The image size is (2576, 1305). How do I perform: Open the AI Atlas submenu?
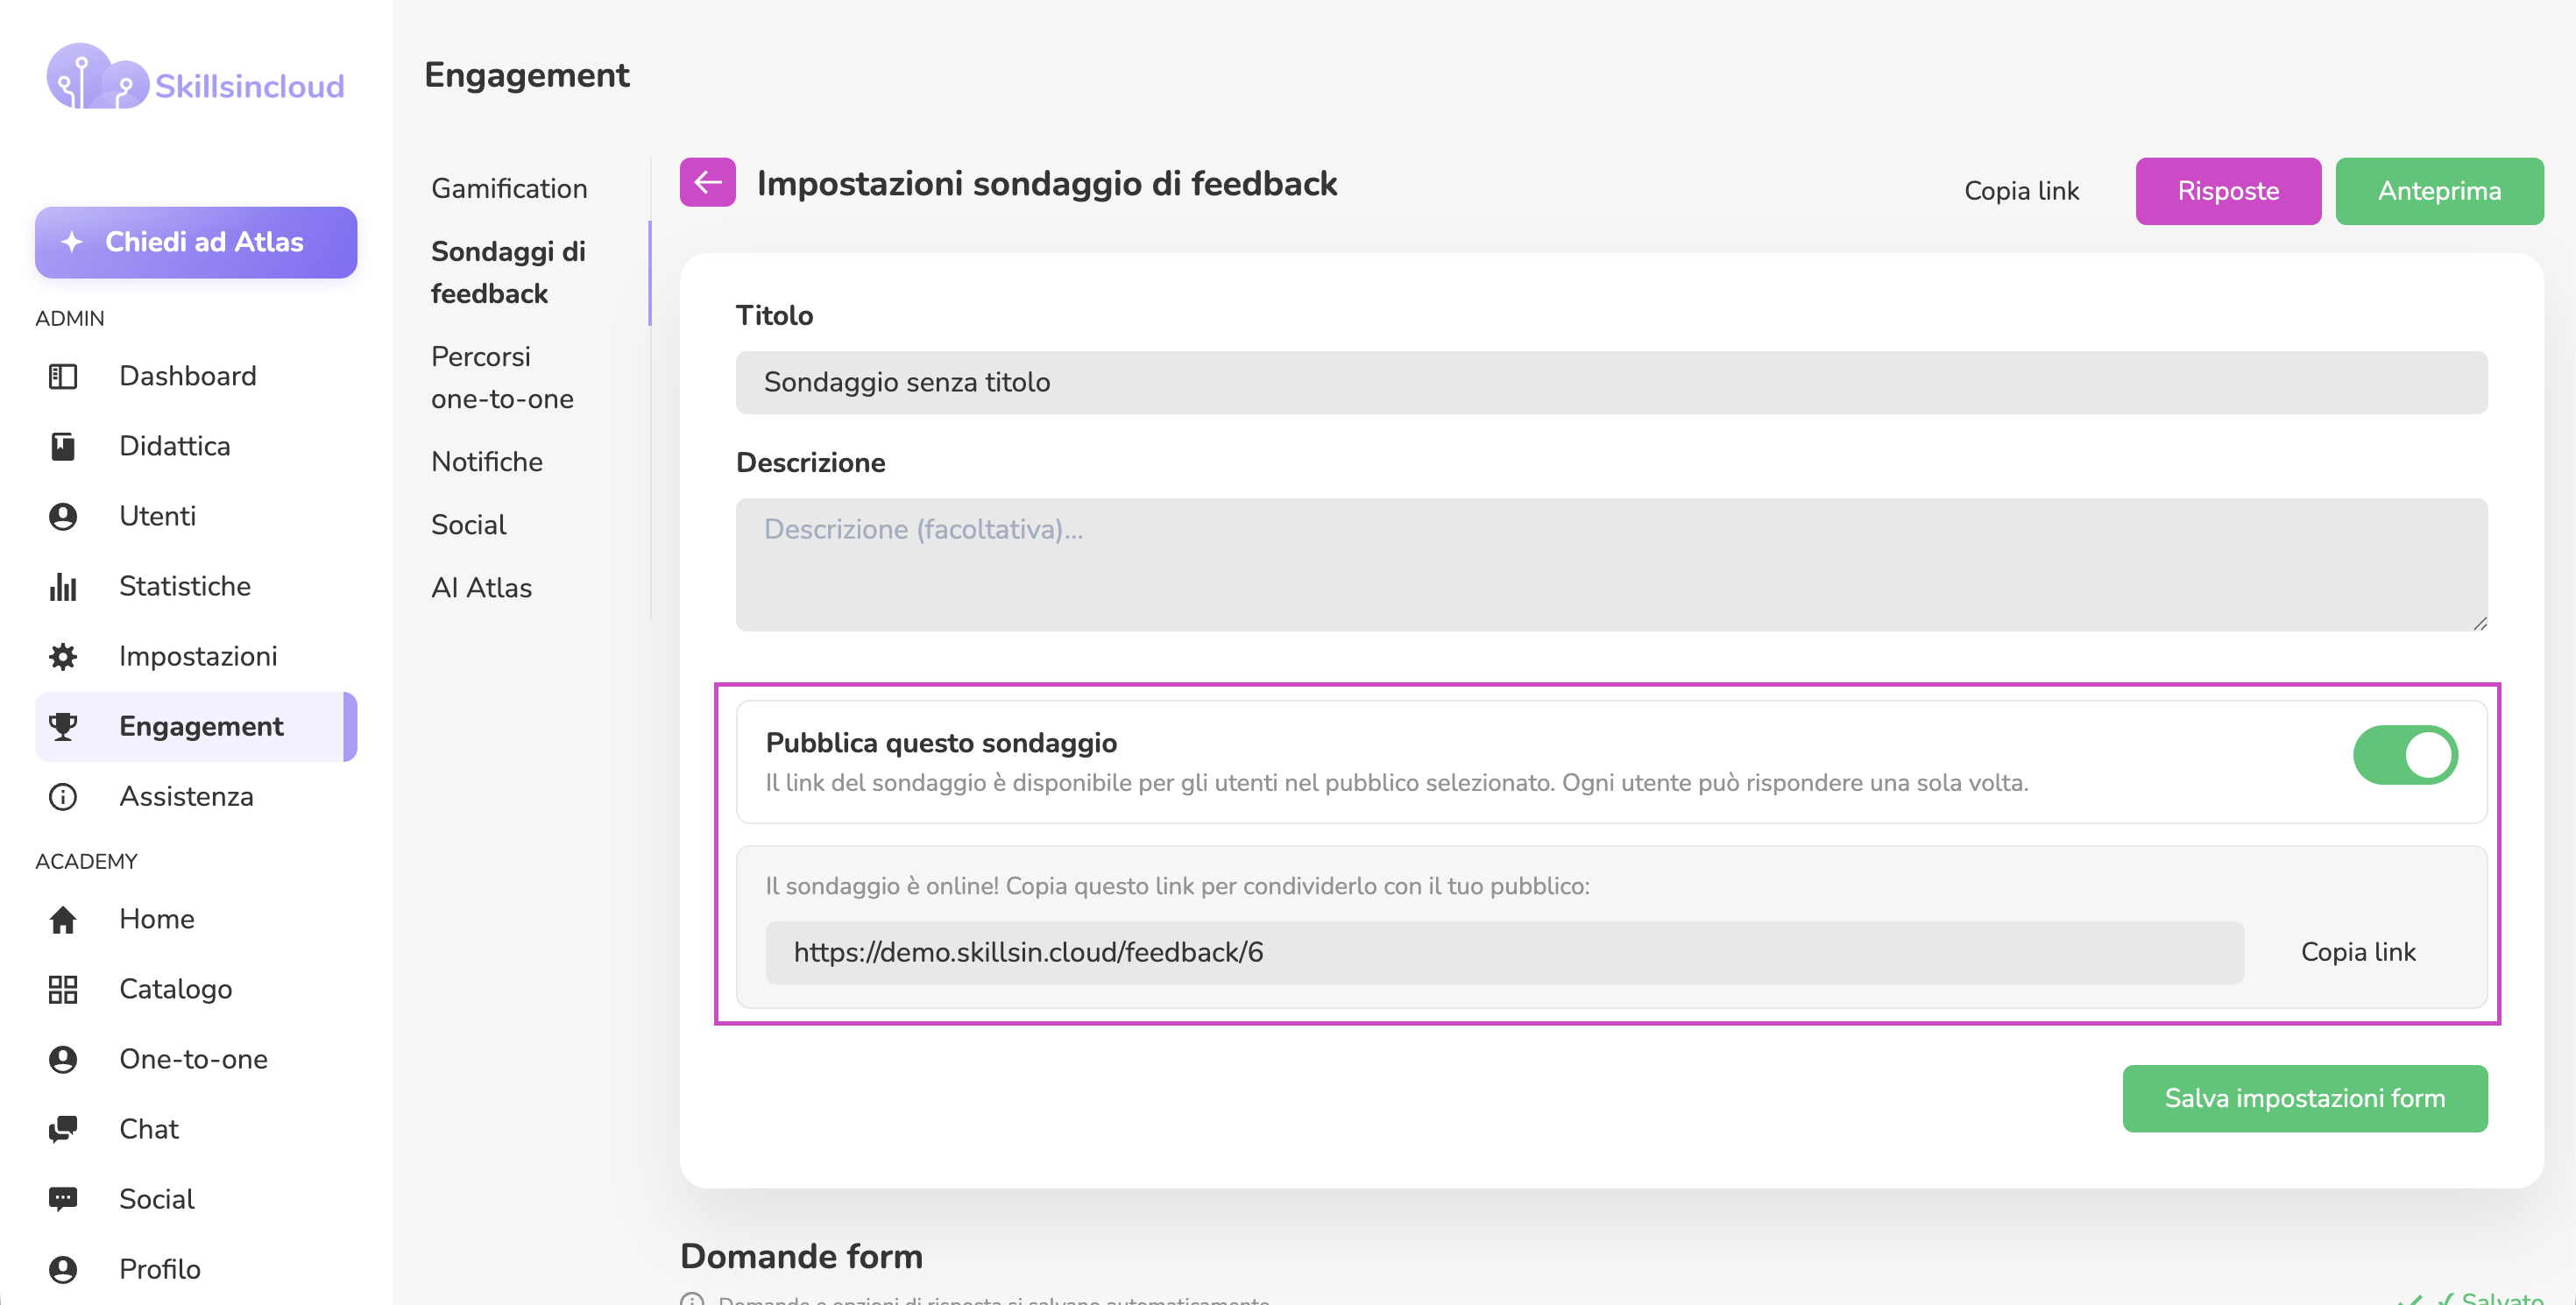481,588
